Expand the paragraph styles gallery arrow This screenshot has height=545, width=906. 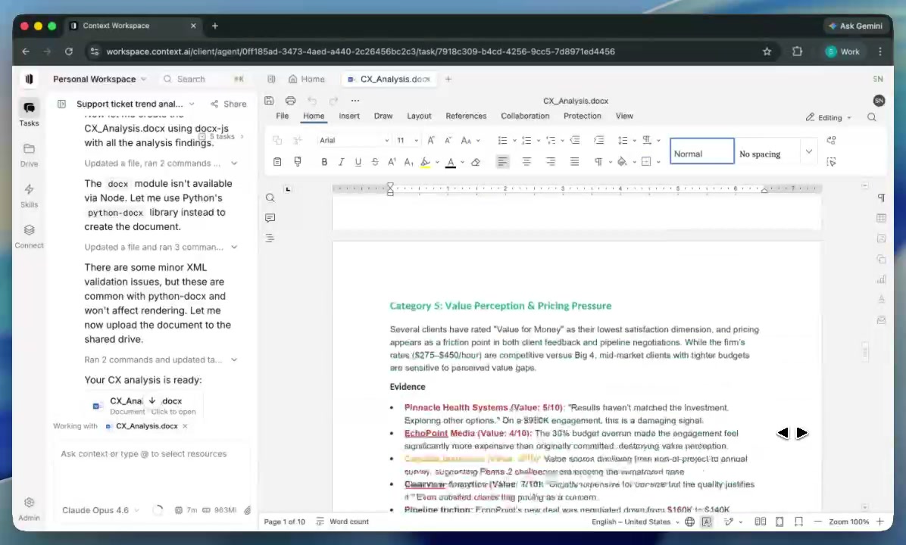809,152
